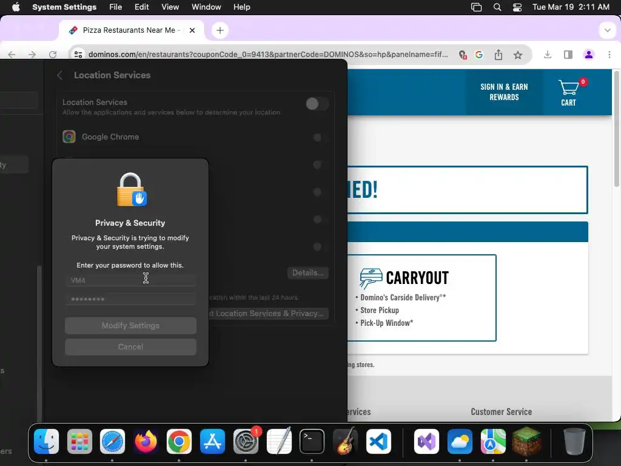Open Terminal from the Dock
621x466 pixels.
pos(312,442)
